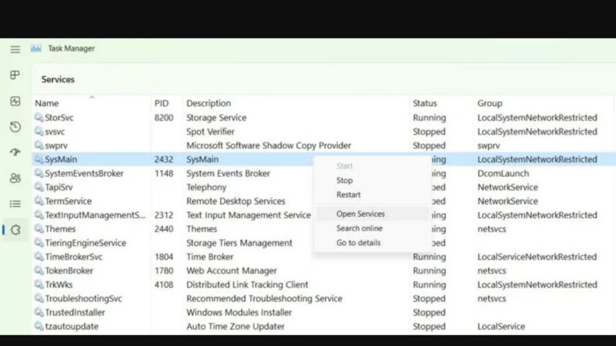616x346 pixels.
Task: Click the gear icon beside svsvc
Action: (x=39, y=131)
